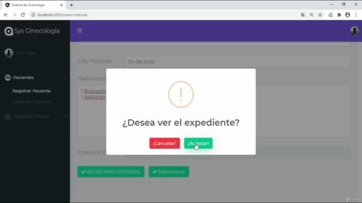This screenshot has height=203, width=362.
Task: Open the top-right user avatar
Action: [355, 30]
